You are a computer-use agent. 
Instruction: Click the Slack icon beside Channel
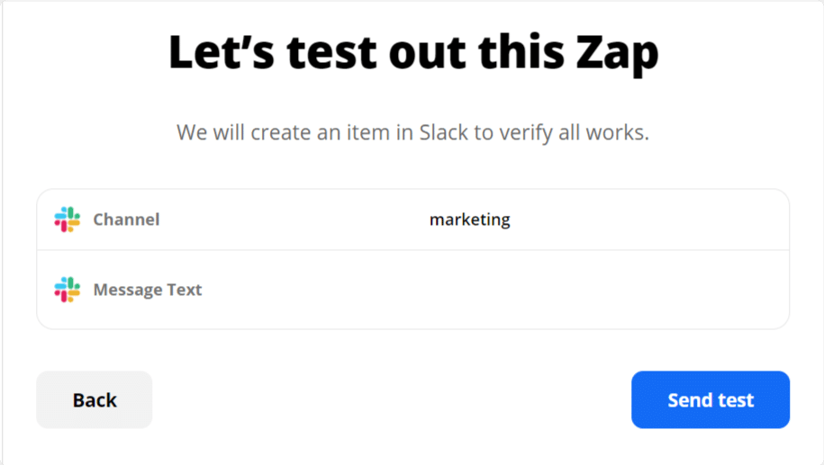[x=67, y=219]
